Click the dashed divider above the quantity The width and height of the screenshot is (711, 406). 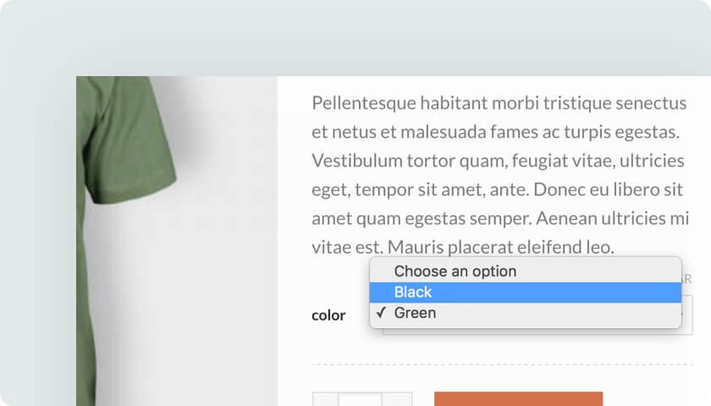point(502,365)
